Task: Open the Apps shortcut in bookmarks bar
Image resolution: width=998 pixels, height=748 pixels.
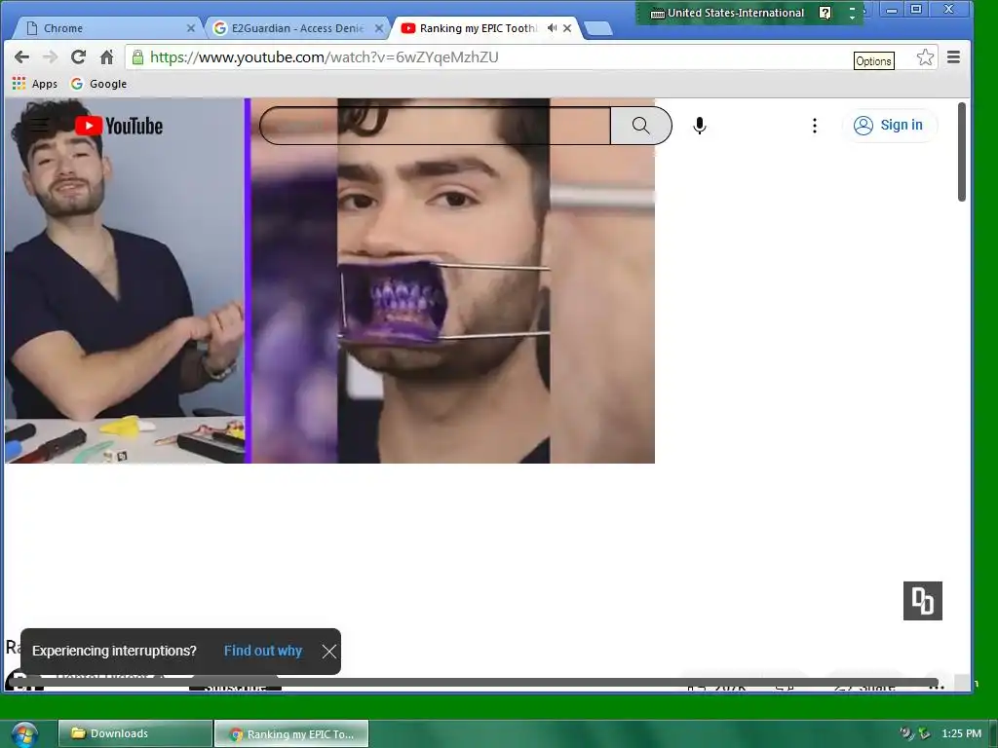Action: pos(35,84)
